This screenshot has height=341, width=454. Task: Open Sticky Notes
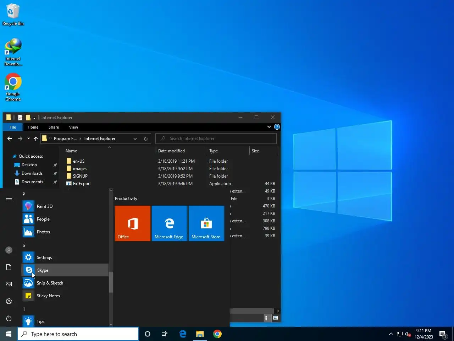coord(65,296)
